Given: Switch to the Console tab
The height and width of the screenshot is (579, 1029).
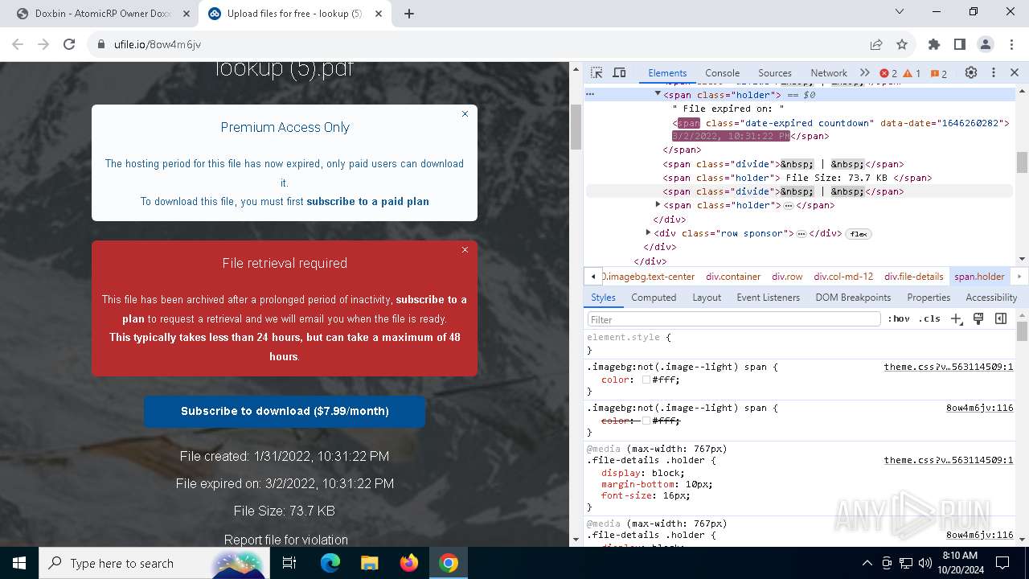Looking at the screenshot, I should [722, 72].
